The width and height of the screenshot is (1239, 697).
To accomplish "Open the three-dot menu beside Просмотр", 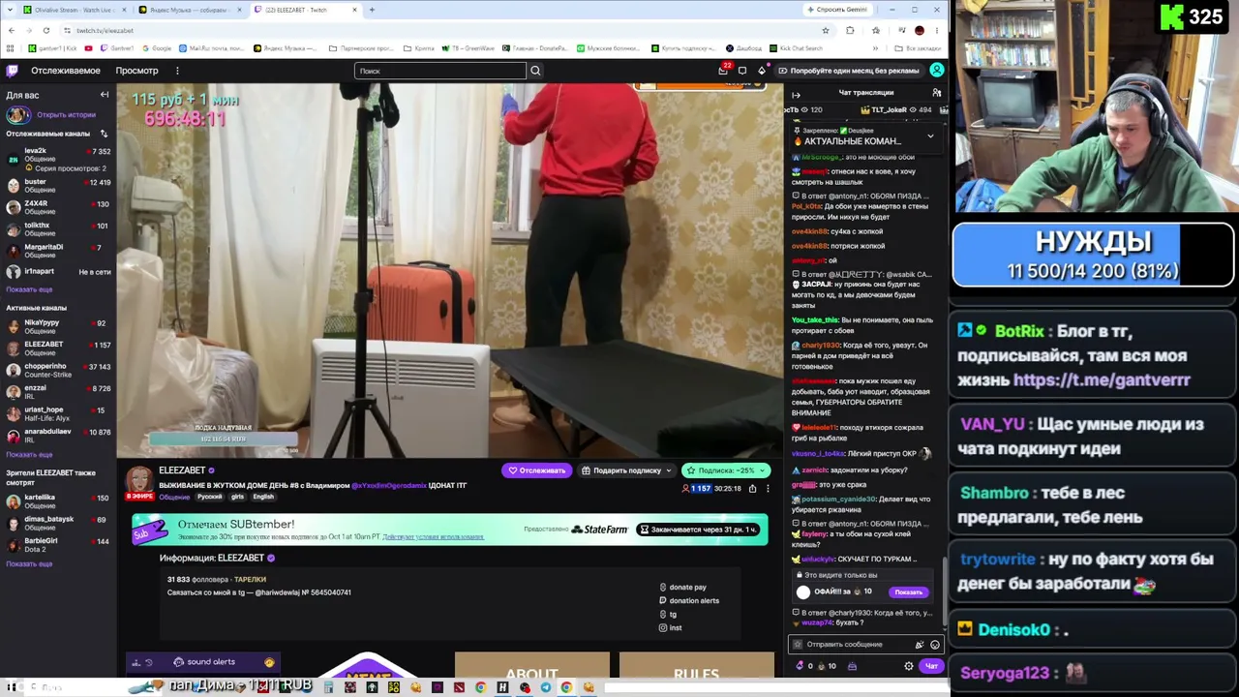I will click(177, 71).
